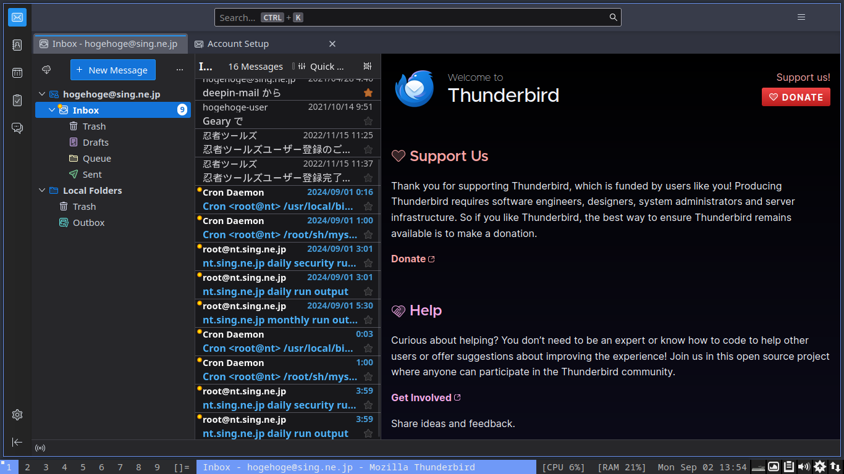Click the Get Messages cloud icon
This screenshot has width=844, height=474.
pos(46,70)
